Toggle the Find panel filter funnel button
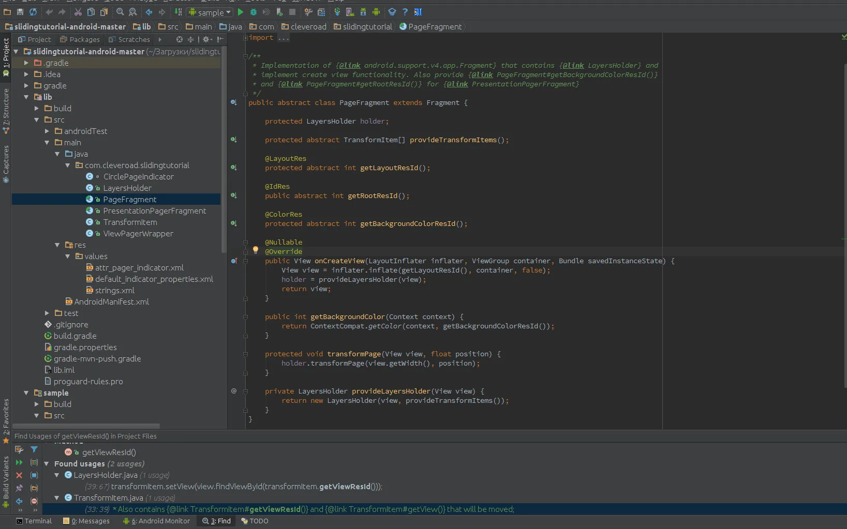This screenshot has width=847, height=529. [x=34, y=449]
